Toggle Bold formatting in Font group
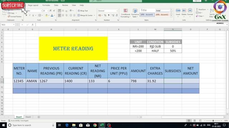This screenshot has height=128, width=229. point(26,15)
